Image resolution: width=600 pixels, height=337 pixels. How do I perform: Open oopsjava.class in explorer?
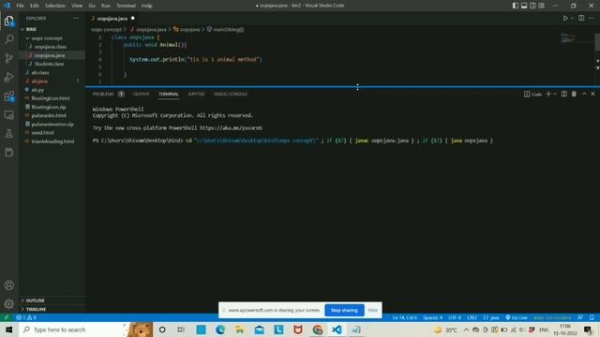[x=50, y=47]
